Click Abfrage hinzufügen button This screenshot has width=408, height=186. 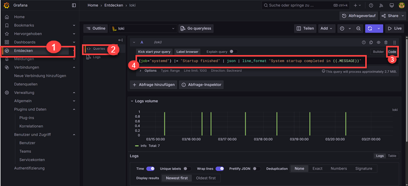pos(153,85)
